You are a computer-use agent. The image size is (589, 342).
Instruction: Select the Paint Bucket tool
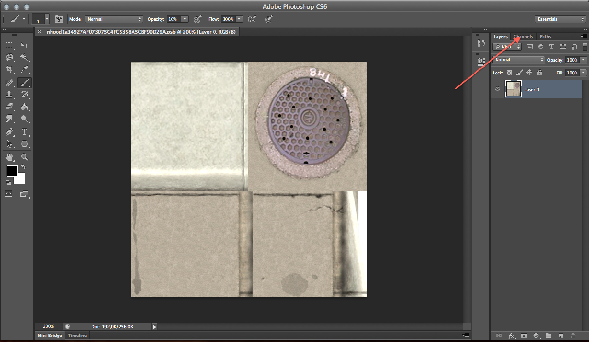tap(24, 107)
